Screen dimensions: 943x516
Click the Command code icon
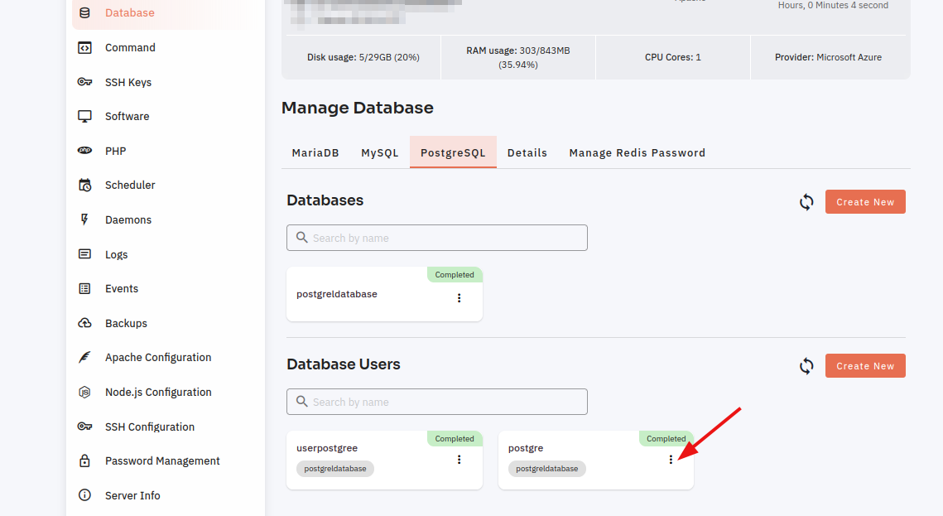tap(84, 47)
